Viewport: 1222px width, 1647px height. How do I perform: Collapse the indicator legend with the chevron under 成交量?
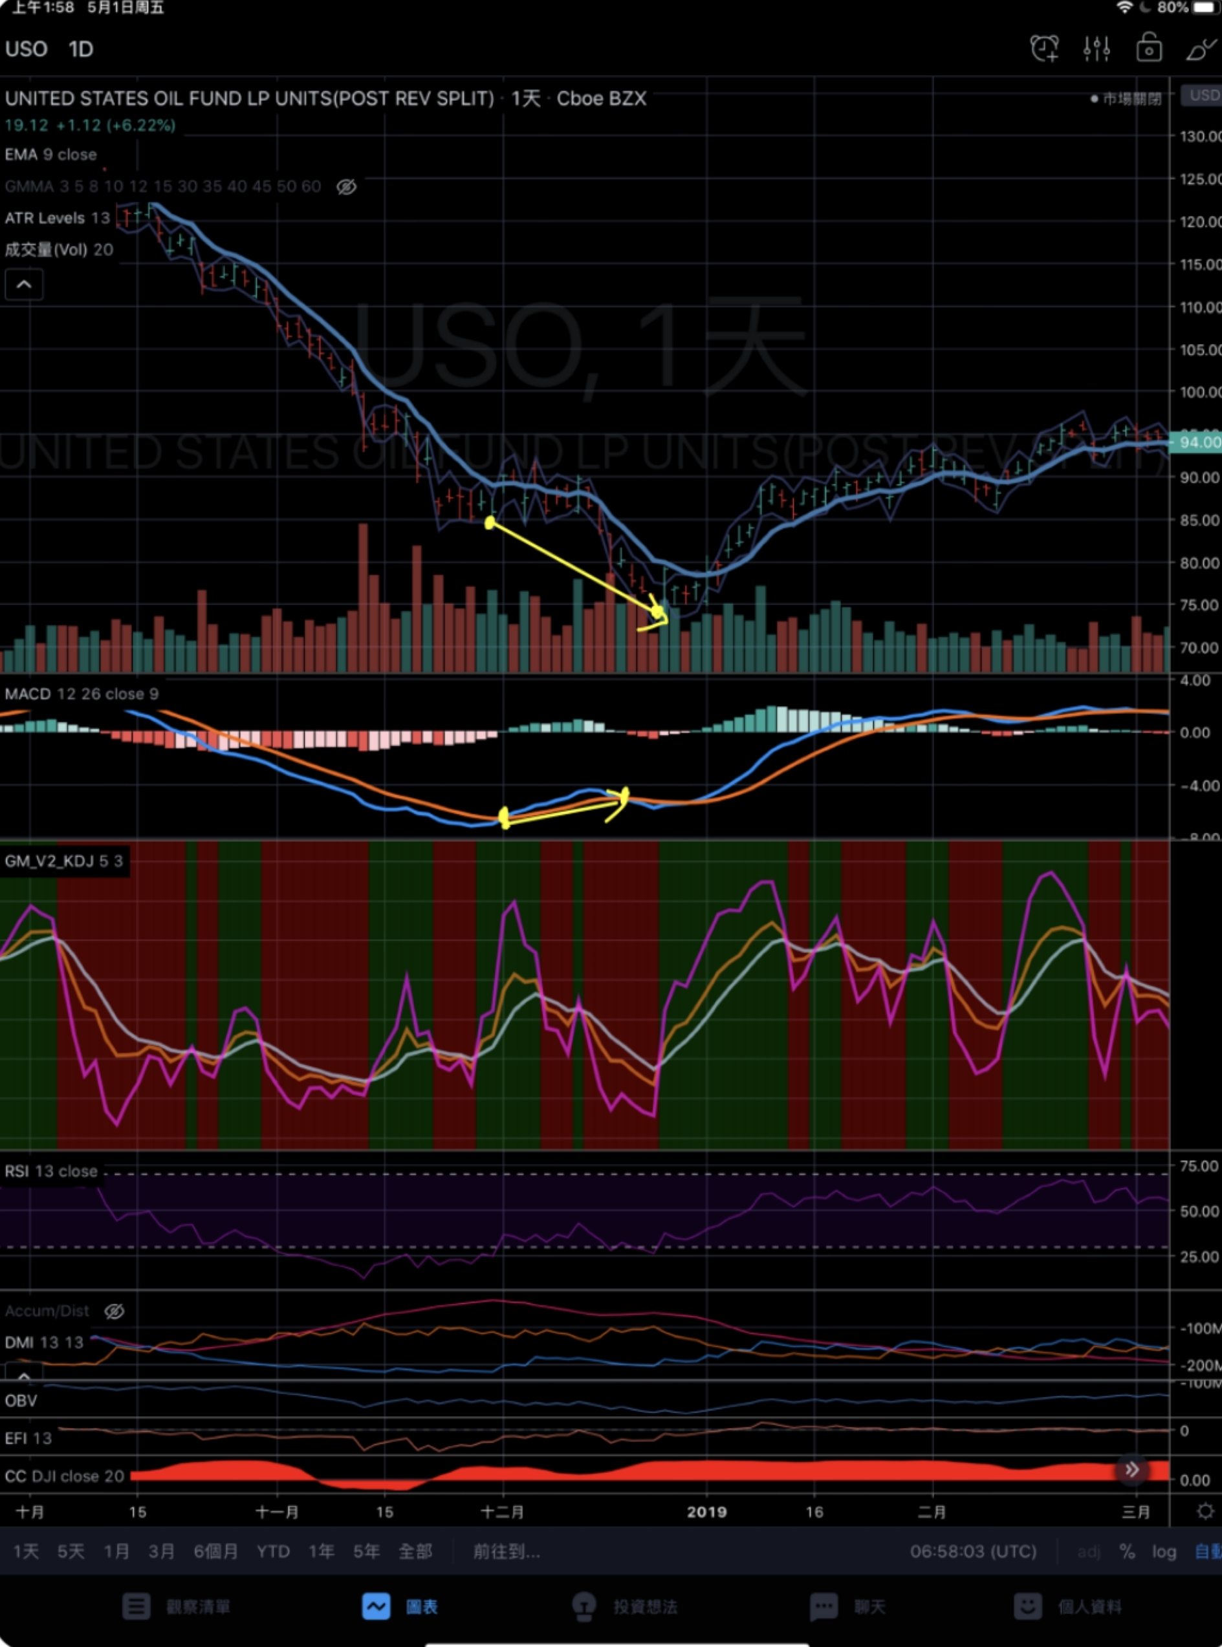click(24, 285)
